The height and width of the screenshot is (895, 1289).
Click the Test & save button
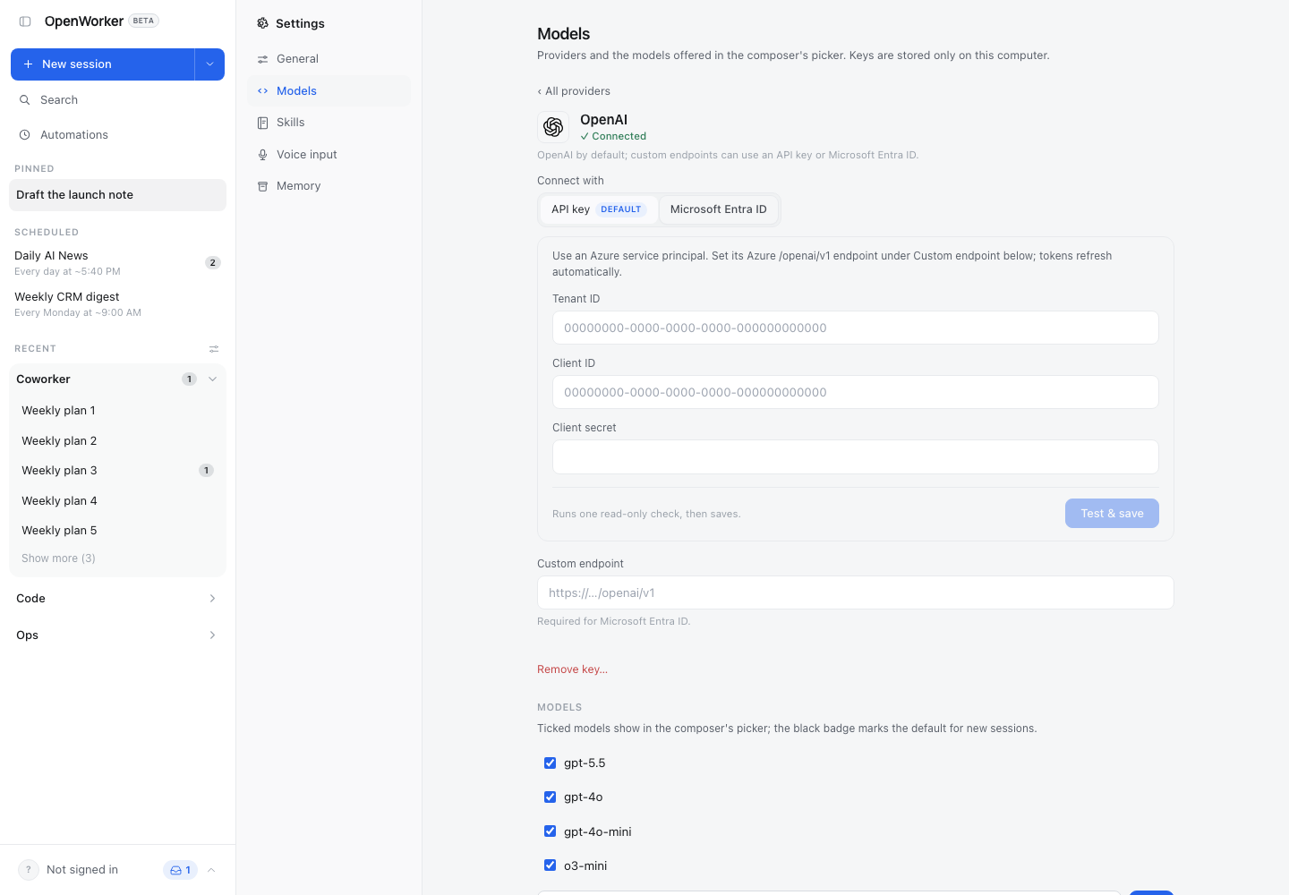1112,514
